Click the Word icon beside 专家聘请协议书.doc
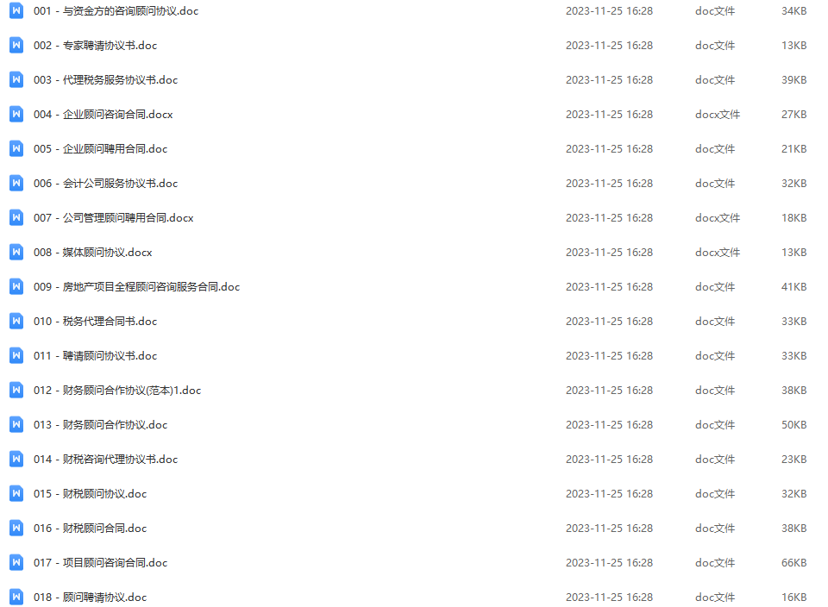Screen dimensions: 828x607 (16, 45)
